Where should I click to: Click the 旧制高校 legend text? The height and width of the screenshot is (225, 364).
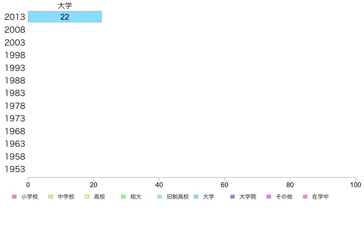coord(178,197)
